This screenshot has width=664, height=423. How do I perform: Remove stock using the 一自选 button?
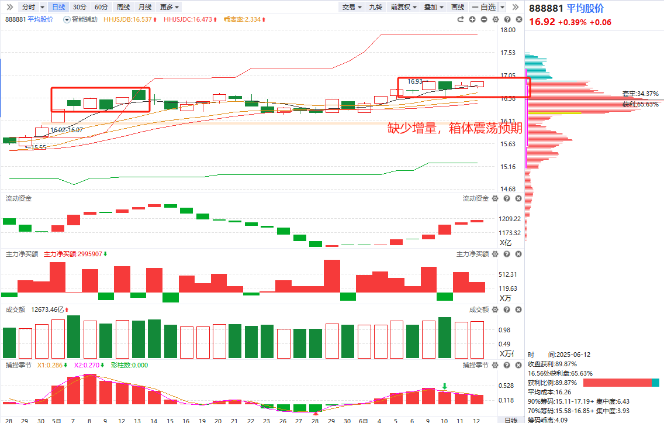[x=484, y=7]
